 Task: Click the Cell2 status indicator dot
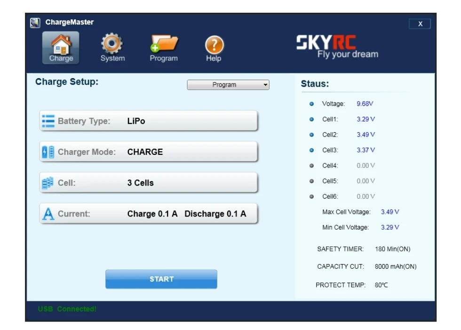click(311, 135)
